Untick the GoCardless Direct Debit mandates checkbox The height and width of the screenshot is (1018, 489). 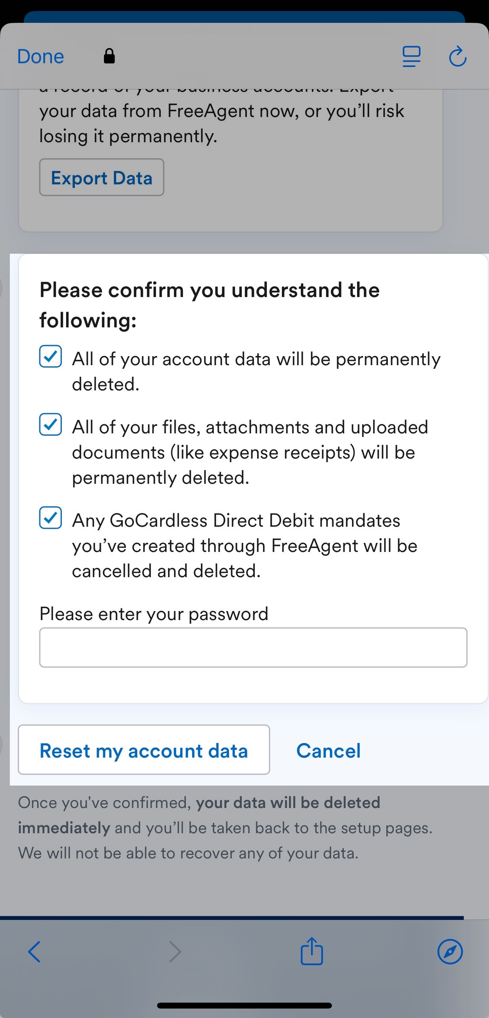50,518
